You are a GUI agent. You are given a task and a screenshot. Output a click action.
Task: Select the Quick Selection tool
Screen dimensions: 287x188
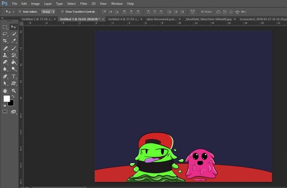[x=13, y=34]
